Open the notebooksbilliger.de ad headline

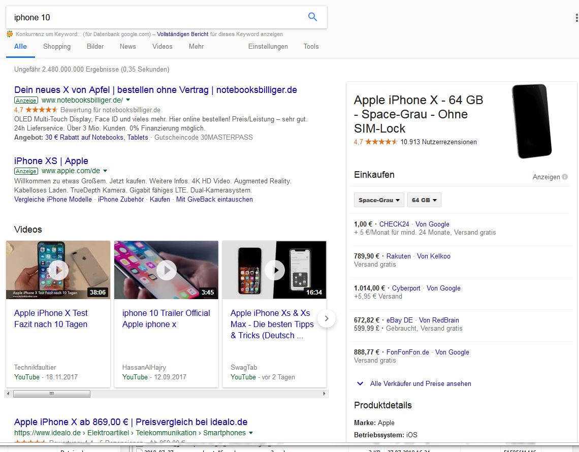click(155, 90)
